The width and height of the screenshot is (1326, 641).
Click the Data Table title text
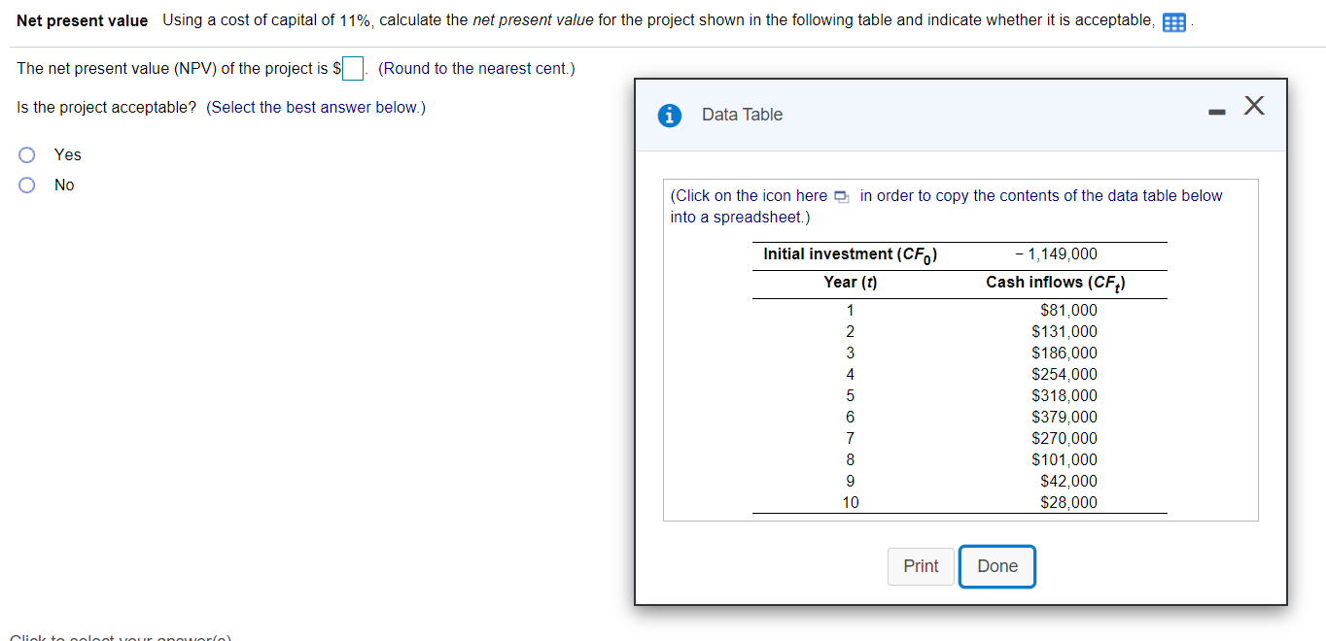tap(741, 115)
